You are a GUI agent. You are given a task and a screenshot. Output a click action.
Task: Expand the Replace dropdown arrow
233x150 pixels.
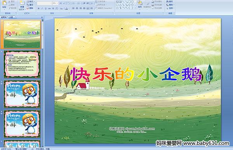click(x=174, y=5)
